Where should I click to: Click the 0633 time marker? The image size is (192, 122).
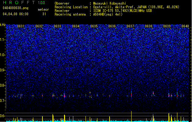(x=57, y=26)
